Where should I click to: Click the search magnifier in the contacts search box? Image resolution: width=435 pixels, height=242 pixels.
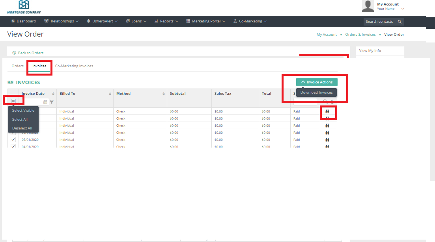(400, 22)
